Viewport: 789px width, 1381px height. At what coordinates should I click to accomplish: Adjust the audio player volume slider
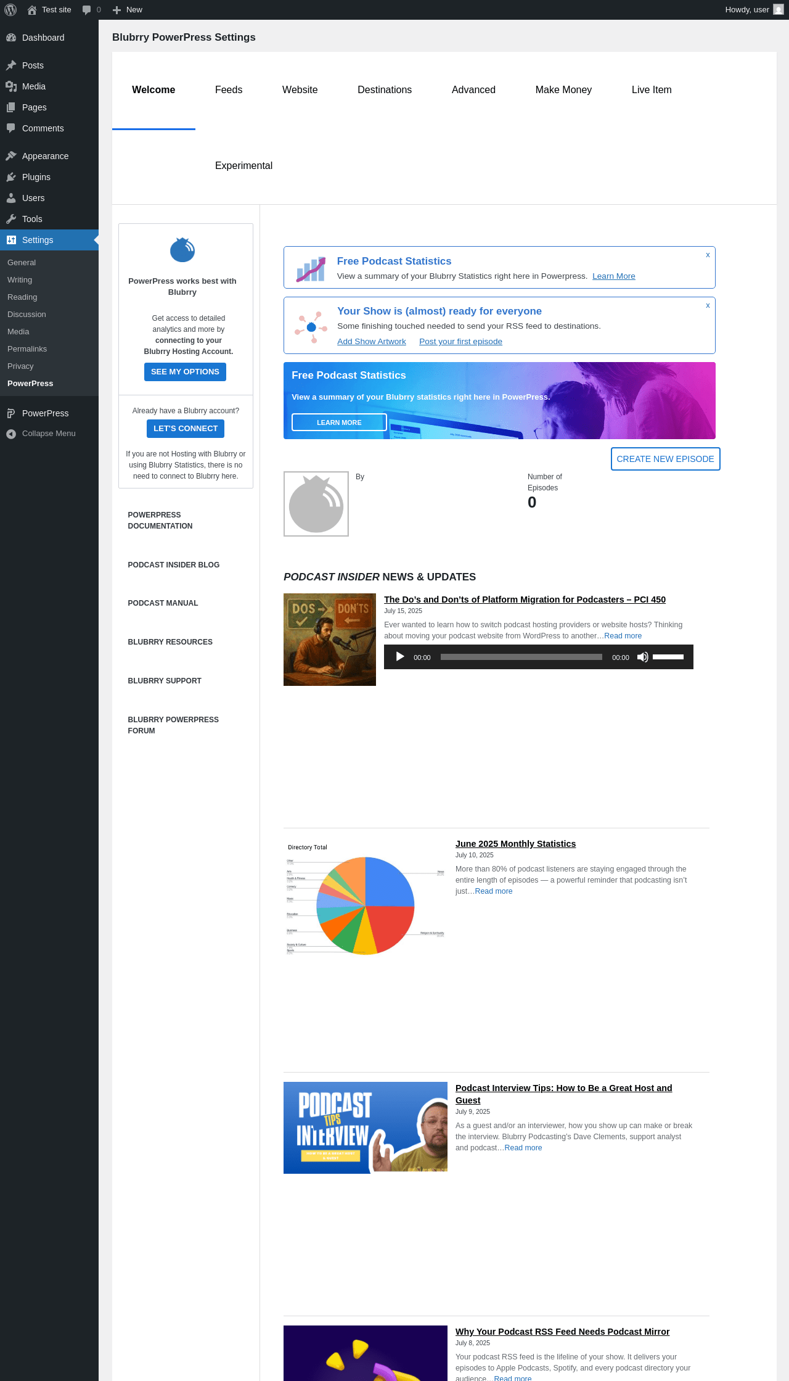tap(668, 657)
